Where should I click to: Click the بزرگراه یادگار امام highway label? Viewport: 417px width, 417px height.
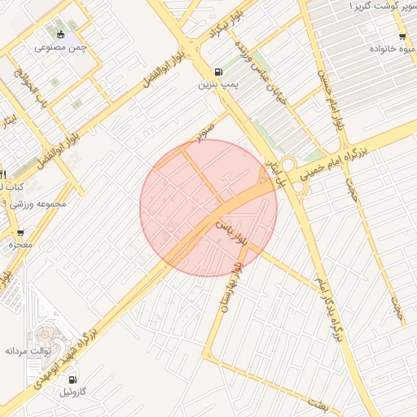click(x=329, y=309)
